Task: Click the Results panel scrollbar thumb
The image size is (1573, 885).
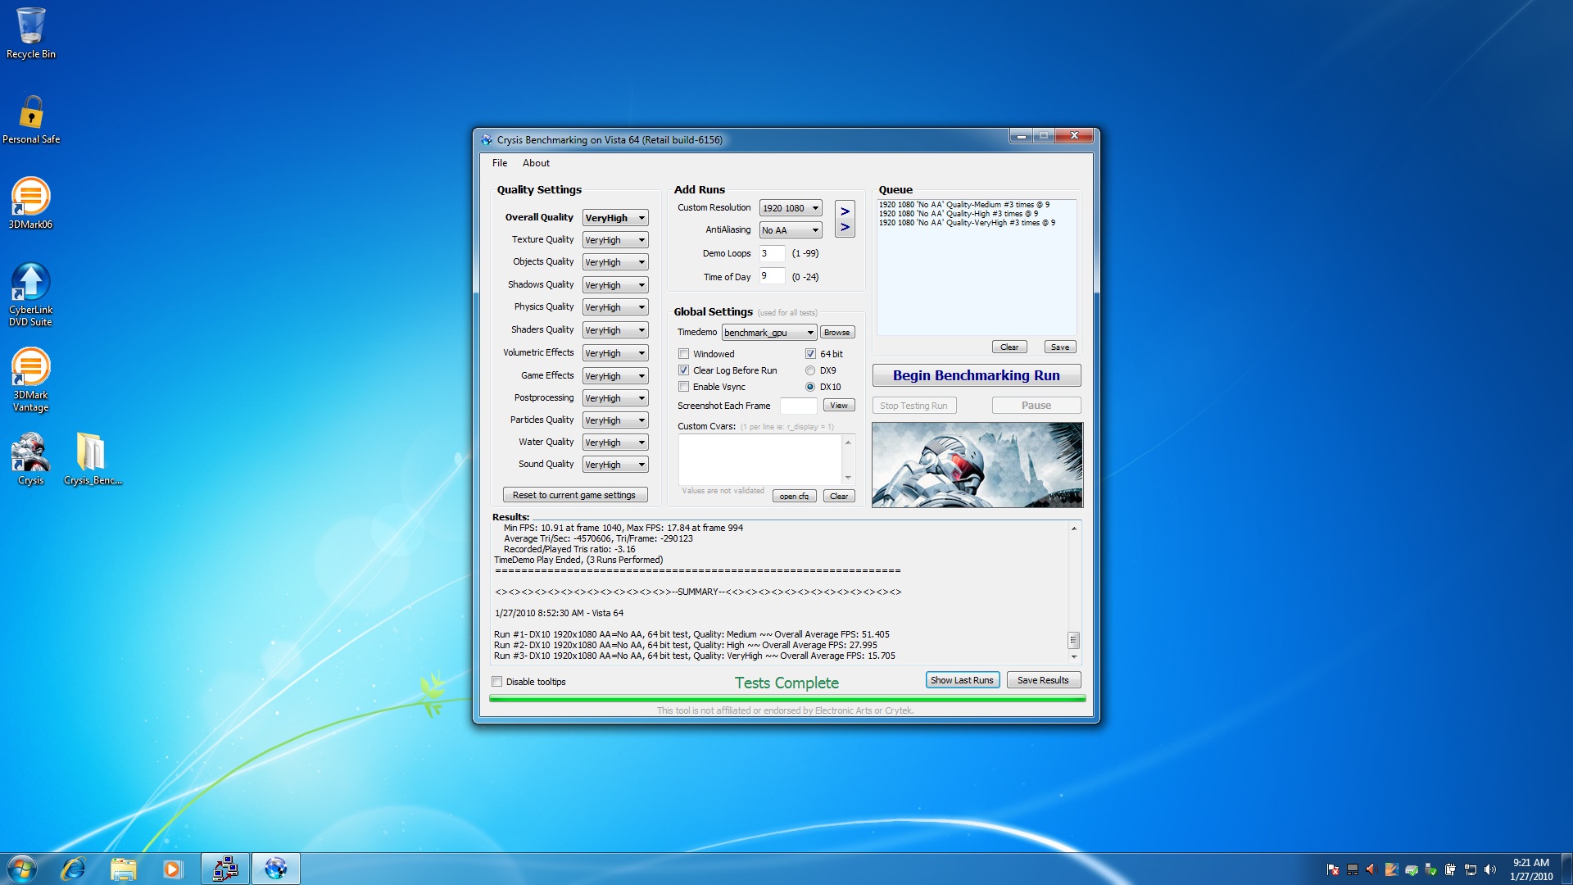Action: [x=1074, y=640]
